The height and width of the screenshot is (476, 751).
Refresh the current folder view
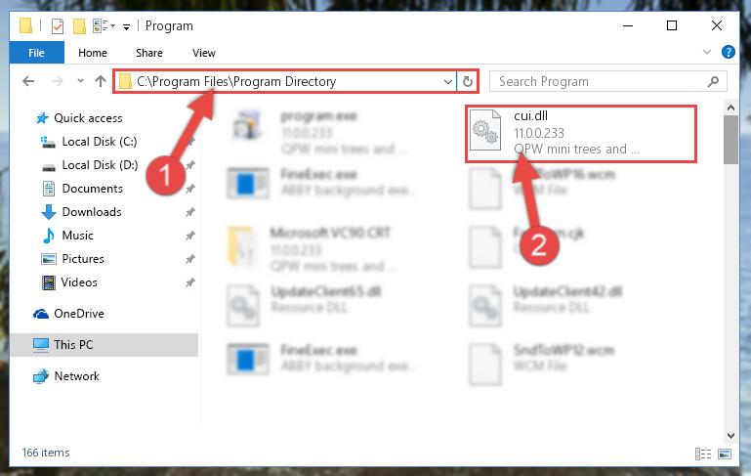468,81
